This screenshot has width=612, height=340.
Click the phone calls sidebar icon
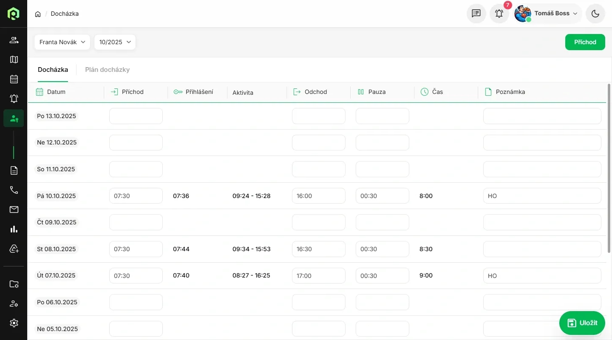pyautogui.click(x=14, y=190)
